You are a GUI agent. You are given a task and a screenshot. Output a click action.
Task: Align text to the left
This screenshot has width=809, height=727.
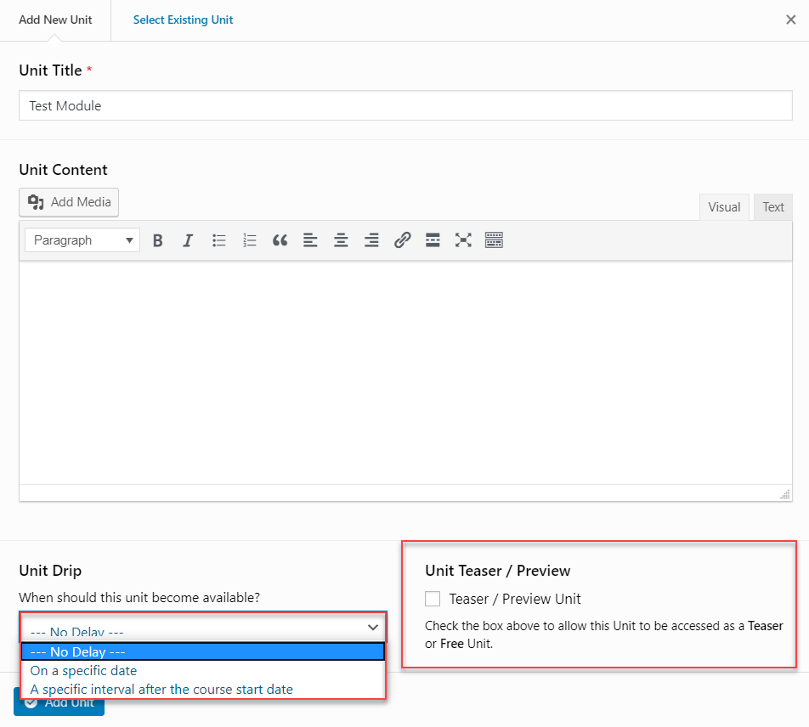(x=310, y=240)
